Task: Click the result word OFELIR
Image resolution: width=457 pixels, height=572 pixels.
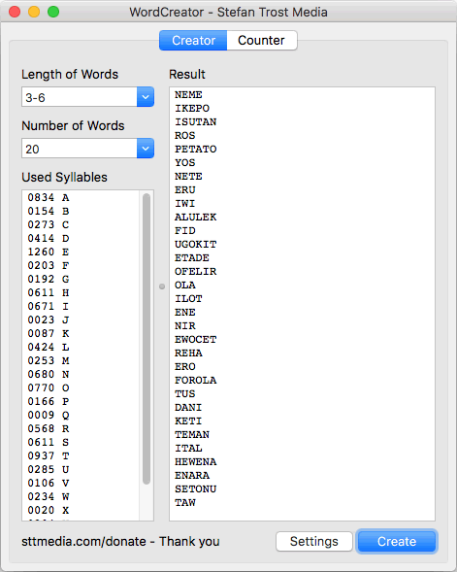Action: click(x=196, y=271)
